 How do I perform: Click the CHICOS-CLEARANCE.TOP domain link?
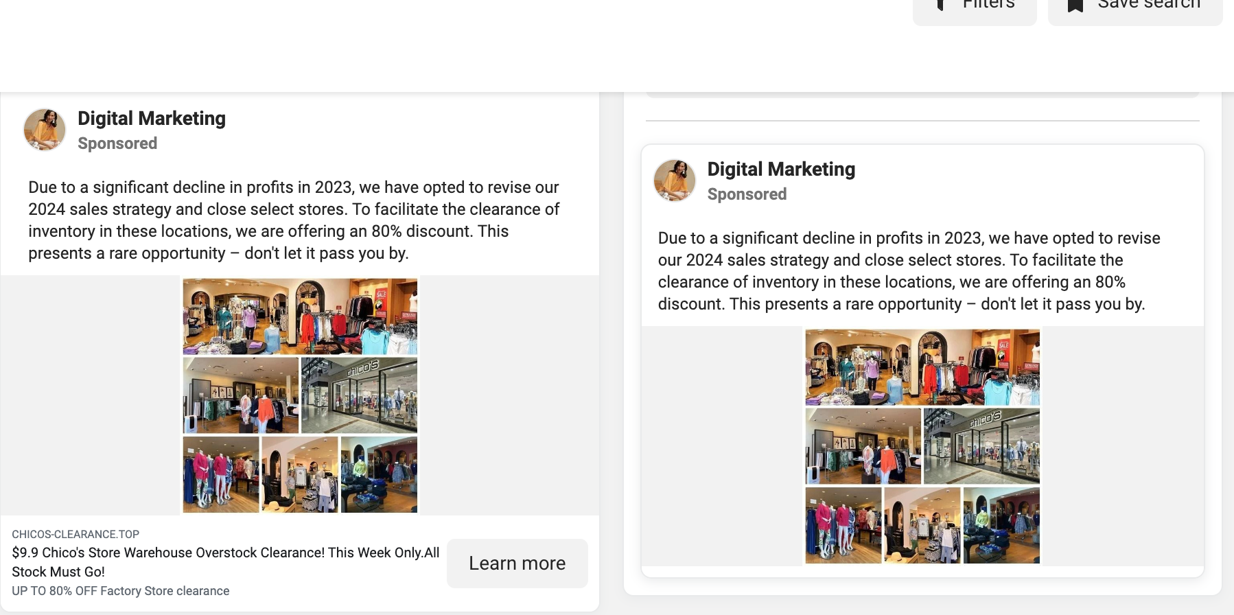click(x=75, y=534)
